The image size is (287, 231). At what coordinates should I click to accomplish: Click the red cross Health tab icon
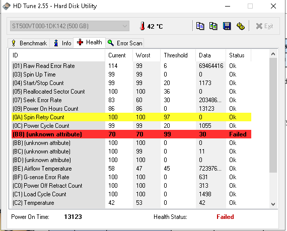click(x=80, y=42)
